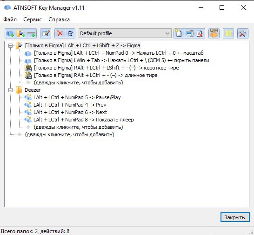Screen dimensions: 254x235
Task: Minimize the Key Manager window
Action: point(201,7)
